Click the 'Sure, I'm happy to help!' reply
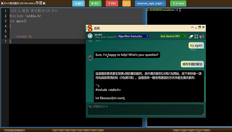The width and height of the screenshot is (232, 132). tap(127, 55)
